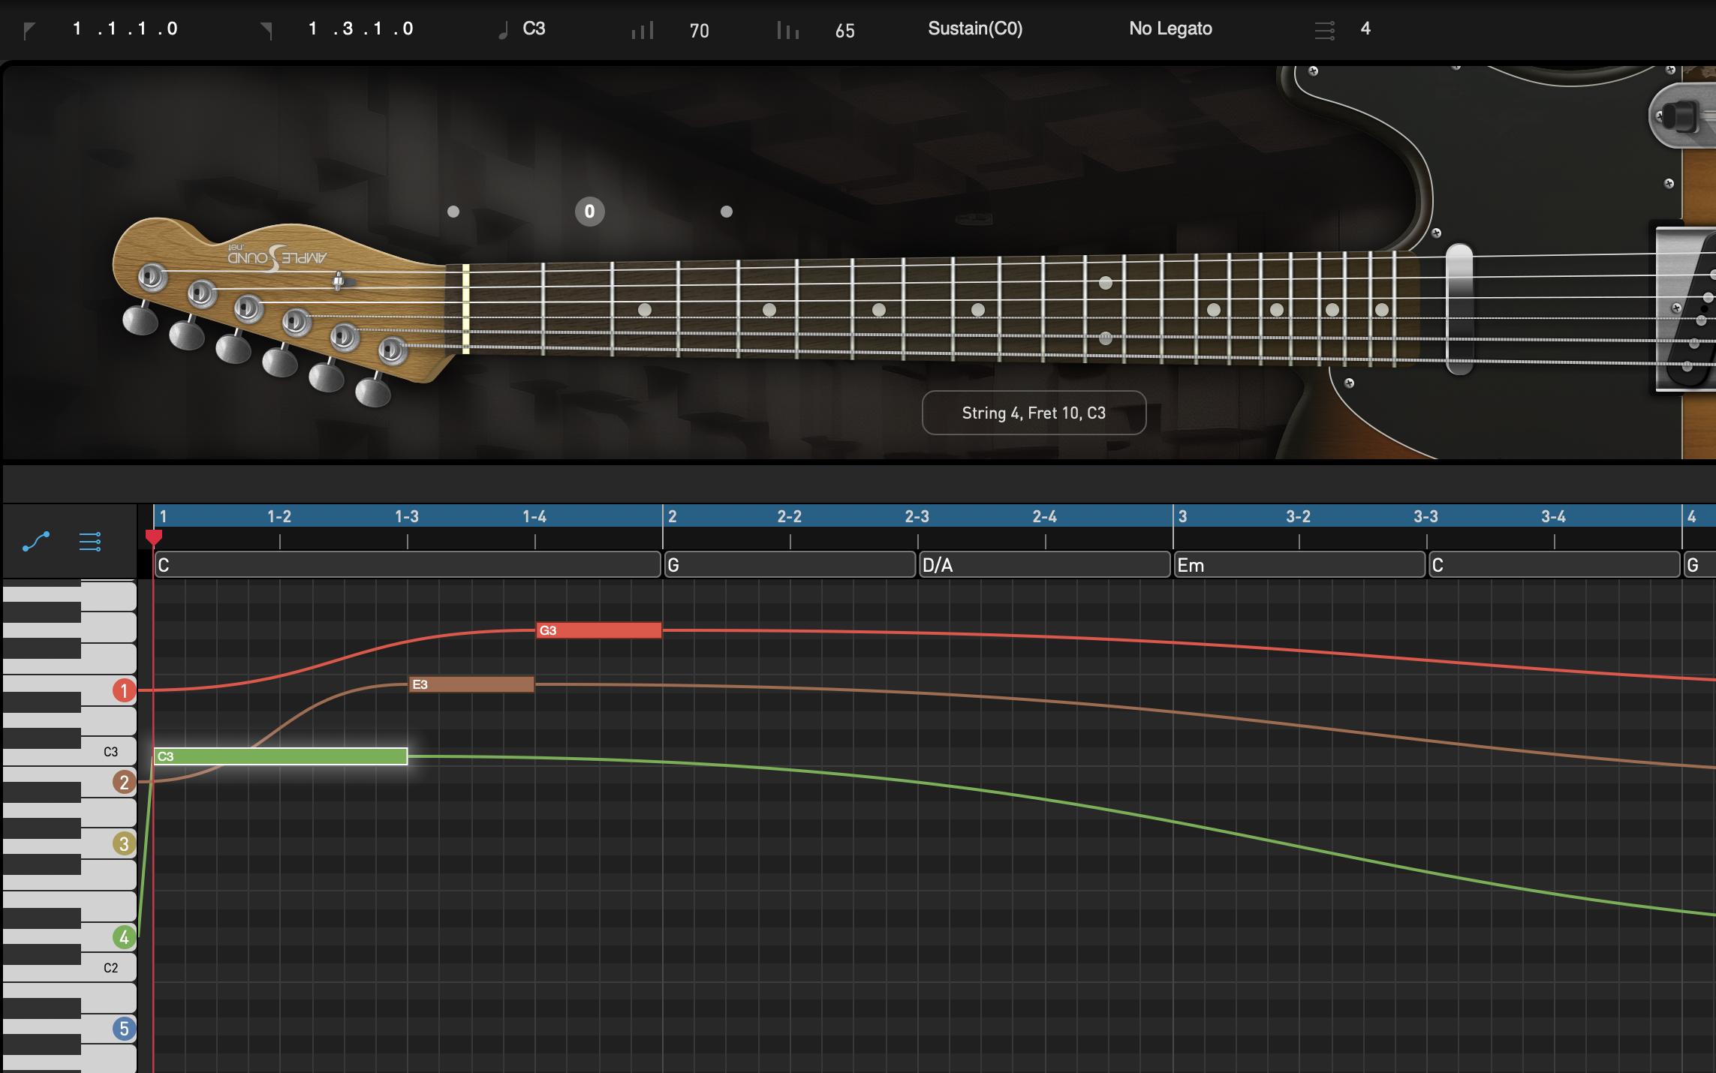Click the note end position icon
Viewport: 1716px width, 1073px height.
(266, 31)
